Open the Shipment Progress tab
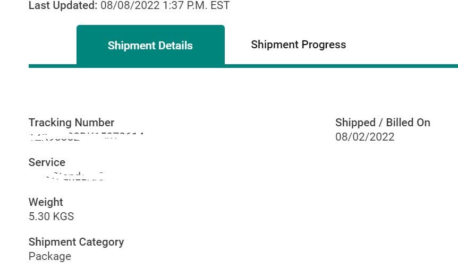The image size is (458, 278). click(298, 45)
